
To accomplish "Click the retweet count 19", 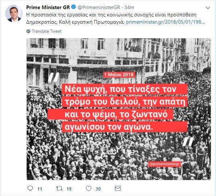I will tap(69, 189).
